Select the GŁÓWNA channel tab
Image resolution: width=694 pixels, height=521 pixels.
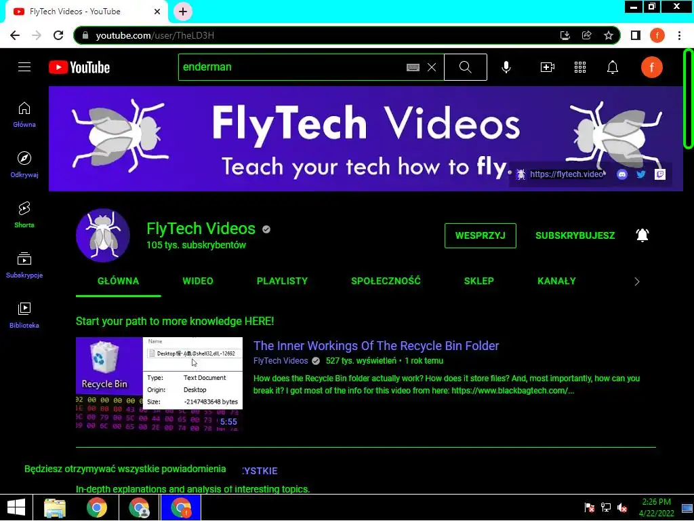tap(118, 282)
